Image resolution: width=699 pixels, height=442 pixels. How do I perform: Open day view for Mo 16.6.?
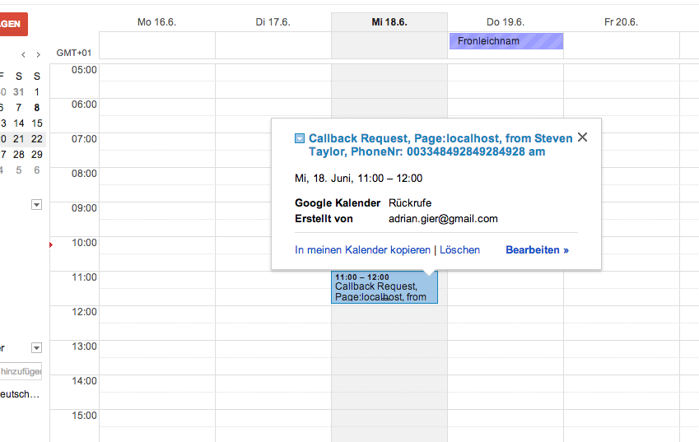point(157,22)
